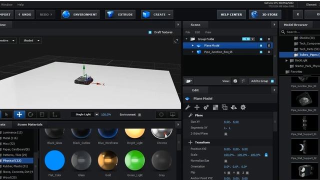This screenshot has width=320, height=180.
Task: Open the Shaded display mode dropdown
Action: tap(30, 40)
